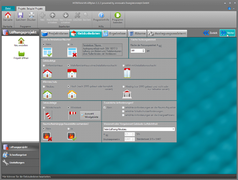This screenshot has height=180, width=238.
Task: Click the Mehrfamilienhaus red-roof building picture
Action: pyautogui.click(x=72, y=73)
